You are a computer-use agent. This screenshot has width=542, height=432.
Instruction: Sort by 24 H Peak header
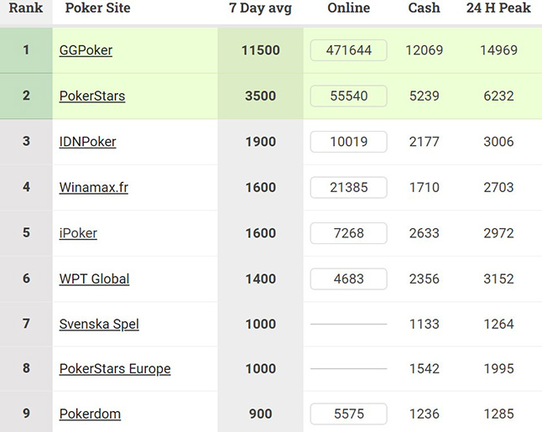498,8
